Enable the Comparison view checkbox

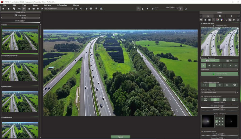point(214,26)
